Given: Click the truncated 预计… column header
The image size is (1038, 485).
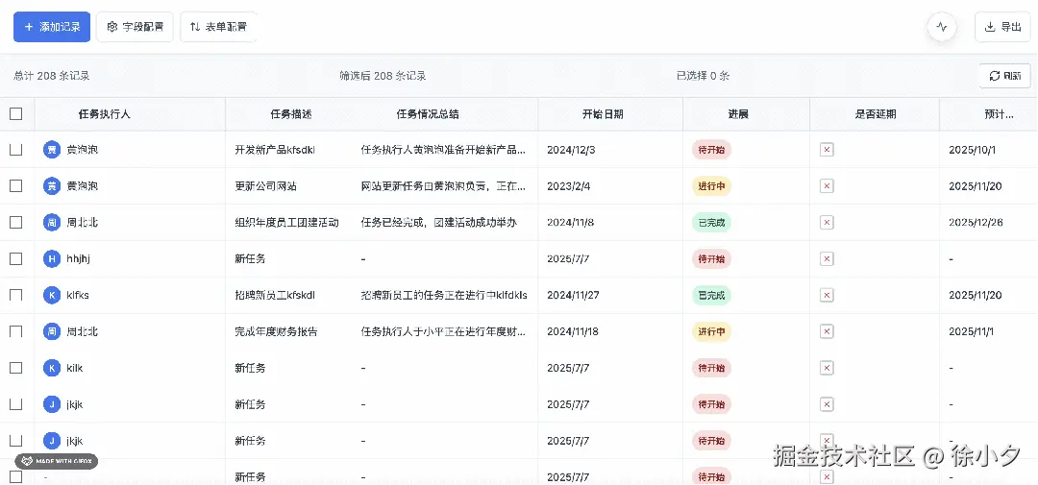Looking at the screenshot, I should click(999, 113).
